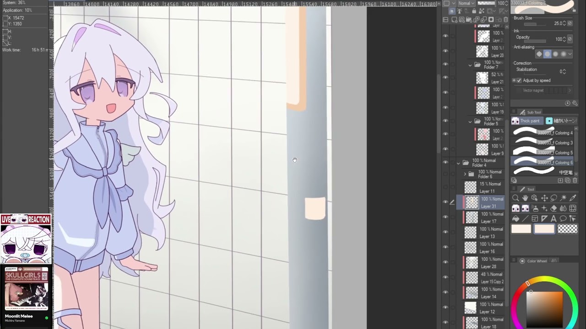
Task: Select the Auto select magic wand tool
Action: click(x=564, y=198)
